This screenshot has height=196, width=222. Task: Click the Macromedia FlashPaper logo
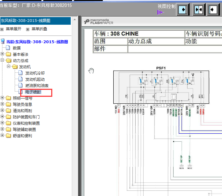point(99,22)
